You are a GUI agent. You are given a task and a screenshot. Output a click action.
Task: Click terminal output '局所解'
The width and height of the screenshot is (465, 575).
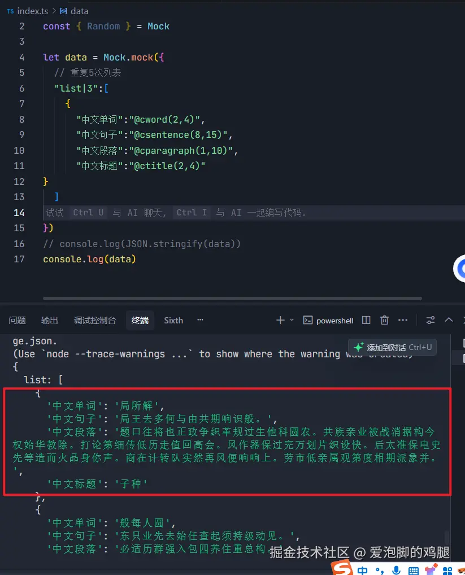pyautogui.click(x=137, y=405)
